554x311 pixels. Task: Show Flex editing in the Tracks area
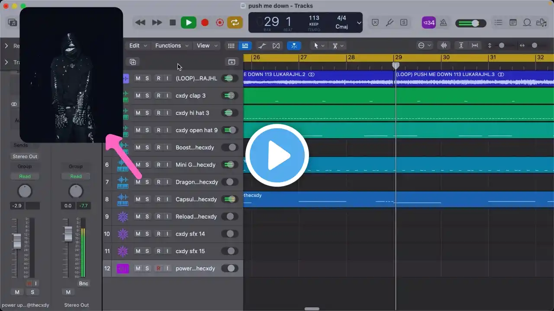(276, 45)
